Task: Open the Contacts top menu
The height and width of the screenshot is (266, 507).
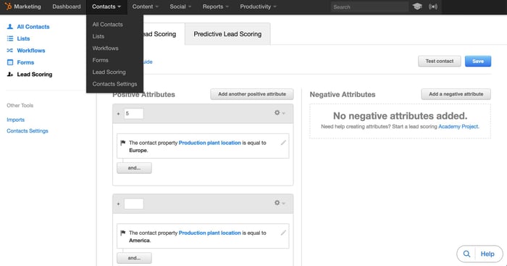Action: point(106,7)
